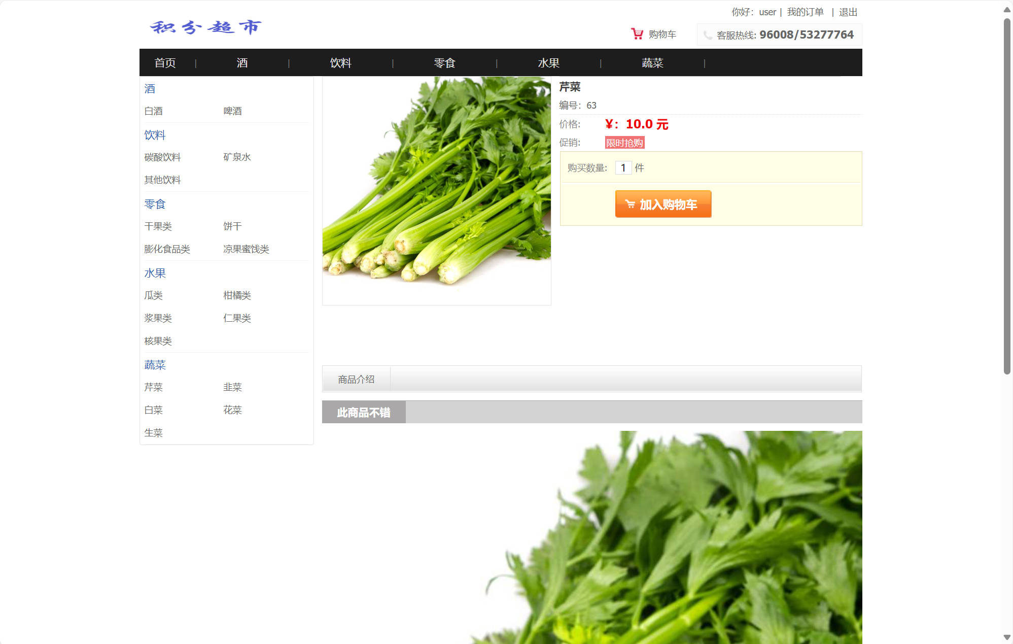Click the purchase quantity input field
The image size is (1013, 644).
point(623,167)
